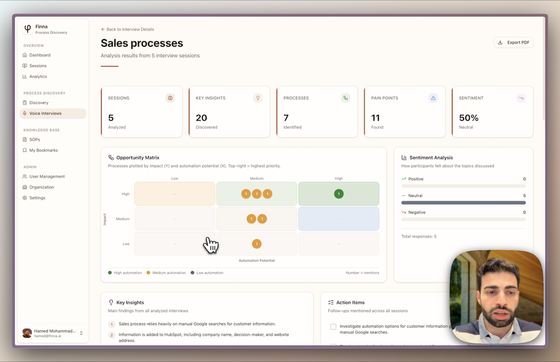Click the Opportunity Matrix header icon
The width and height of the screenshot is (560, 362).
(111, 158)
